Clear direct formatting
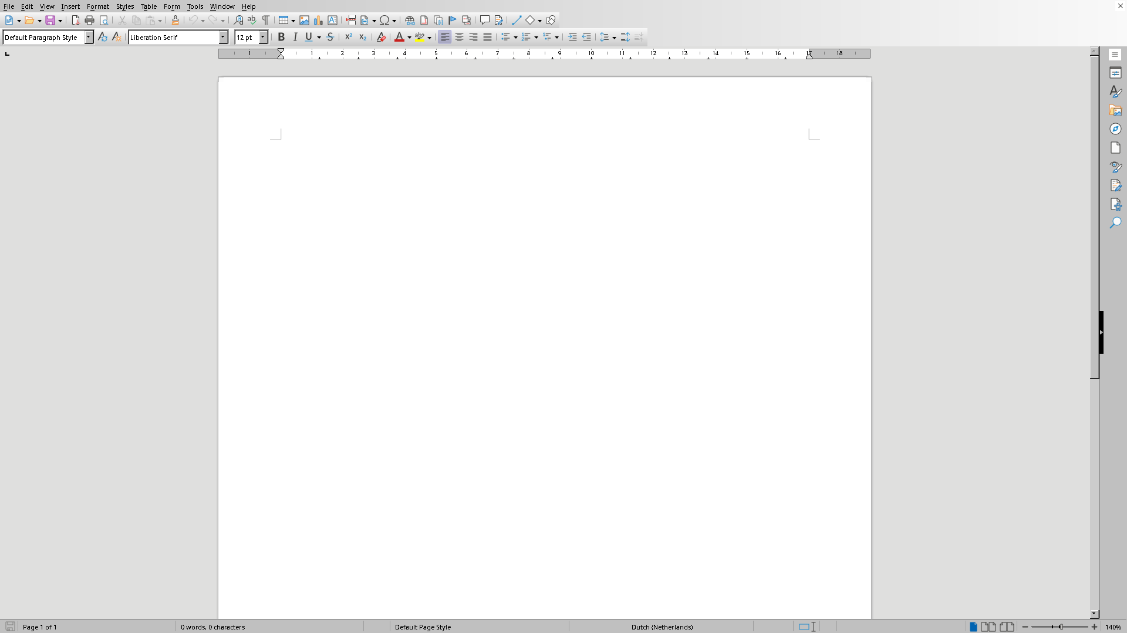 [x=381, y=37]
